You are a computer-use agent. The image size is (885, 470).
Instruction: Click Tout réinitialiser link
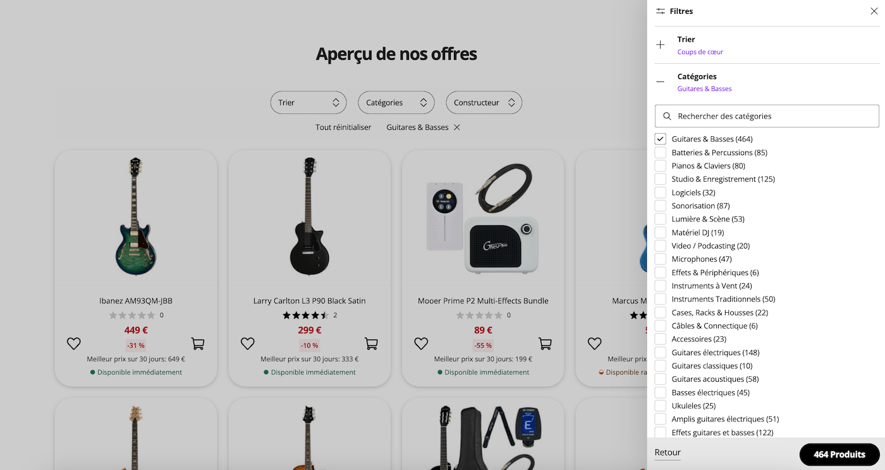(x=343, y=127)
